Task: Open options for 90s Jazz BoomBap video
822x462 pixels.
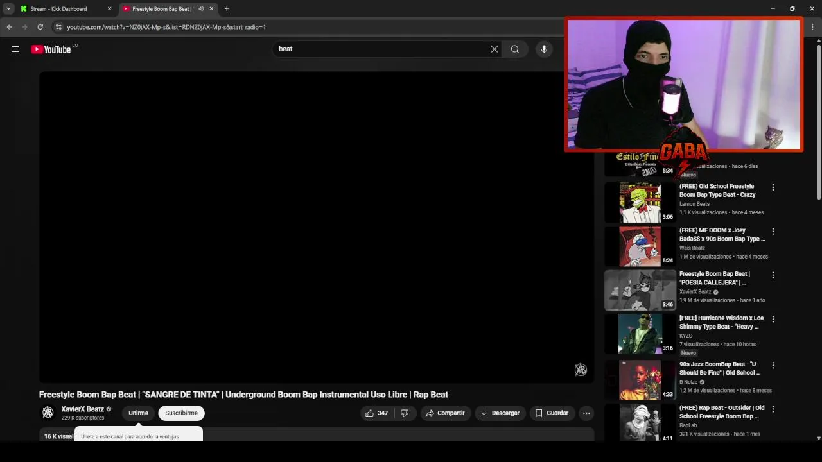Action: [773, 365]
